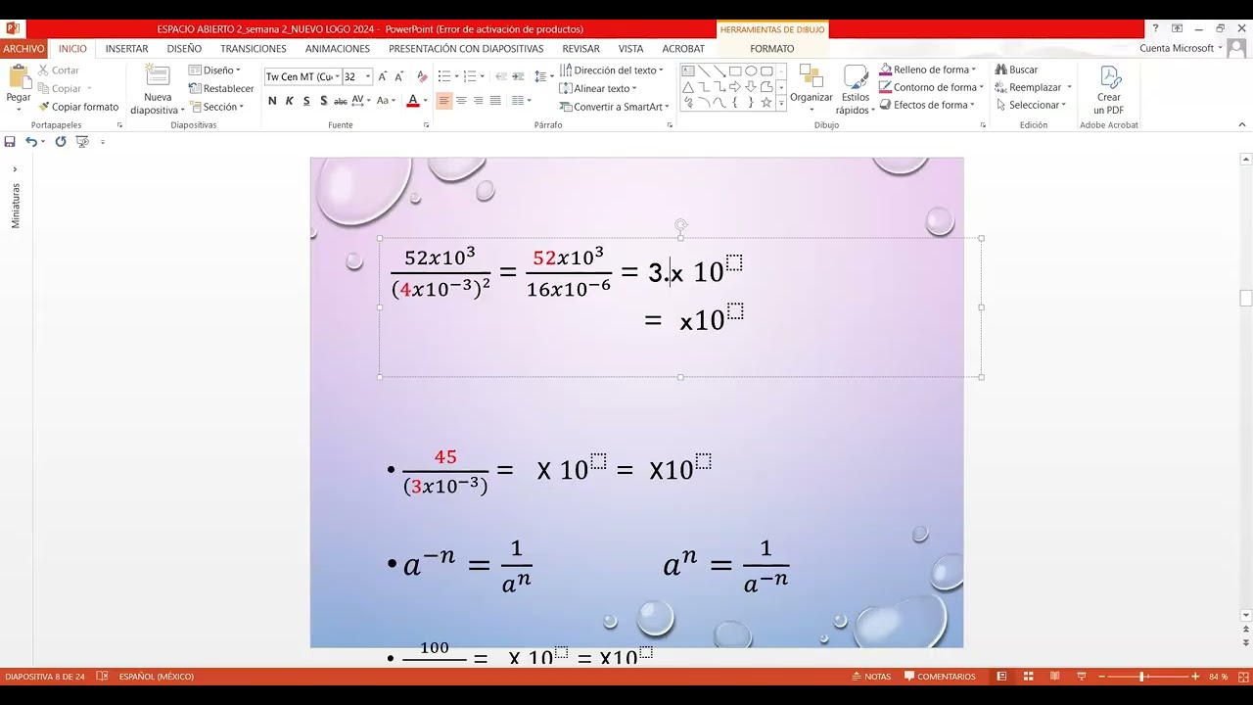This screenshot has height=705, width=1253.
Task: Toggle text shadow S formatting
Action: (323, 101)
